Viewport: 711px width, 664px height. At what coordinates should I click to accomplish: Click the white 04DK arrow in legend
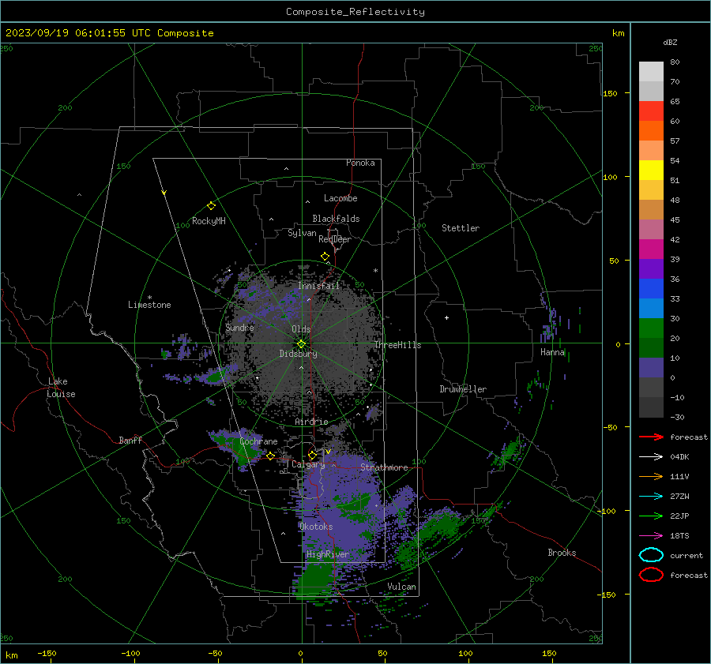[x=651, y=456]
